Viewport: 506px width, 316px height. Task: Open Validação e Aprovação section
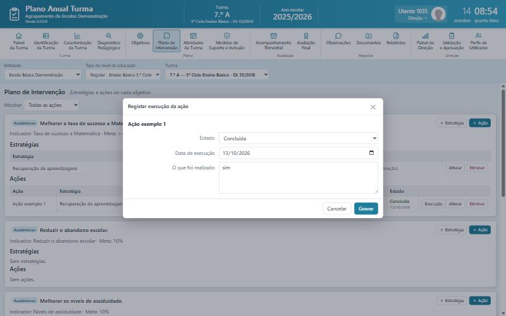point(452,41)
